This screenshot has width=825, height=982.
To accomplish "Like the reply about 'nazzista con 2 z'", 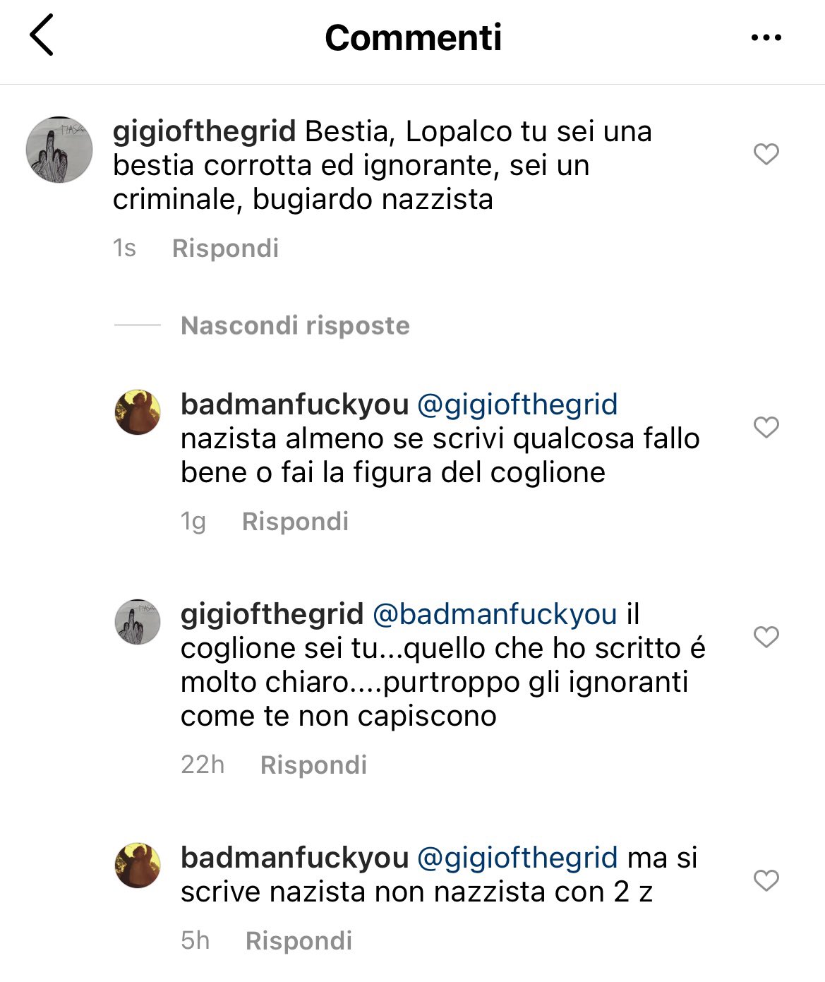I will [766, 880].
